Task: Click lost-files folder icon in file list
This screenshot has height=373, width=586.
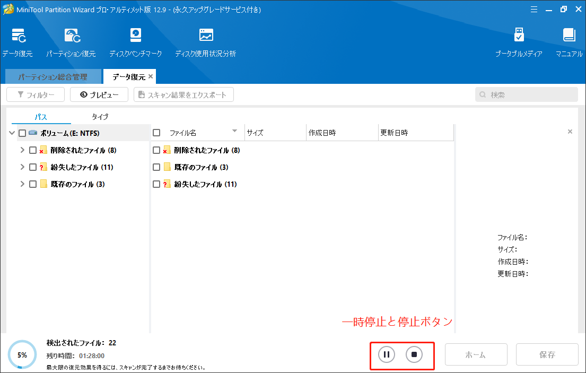Action: 167,184
